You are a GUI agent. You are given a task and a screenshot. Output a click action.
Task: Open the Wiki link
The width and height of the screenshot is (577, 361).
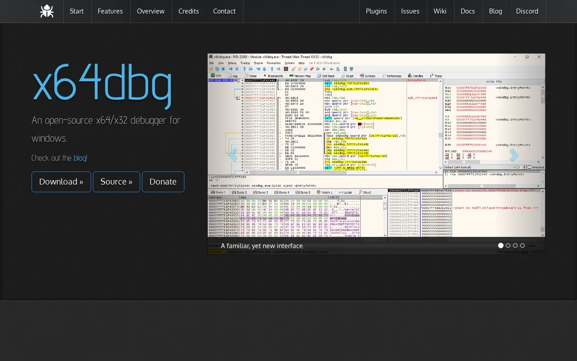440,11
